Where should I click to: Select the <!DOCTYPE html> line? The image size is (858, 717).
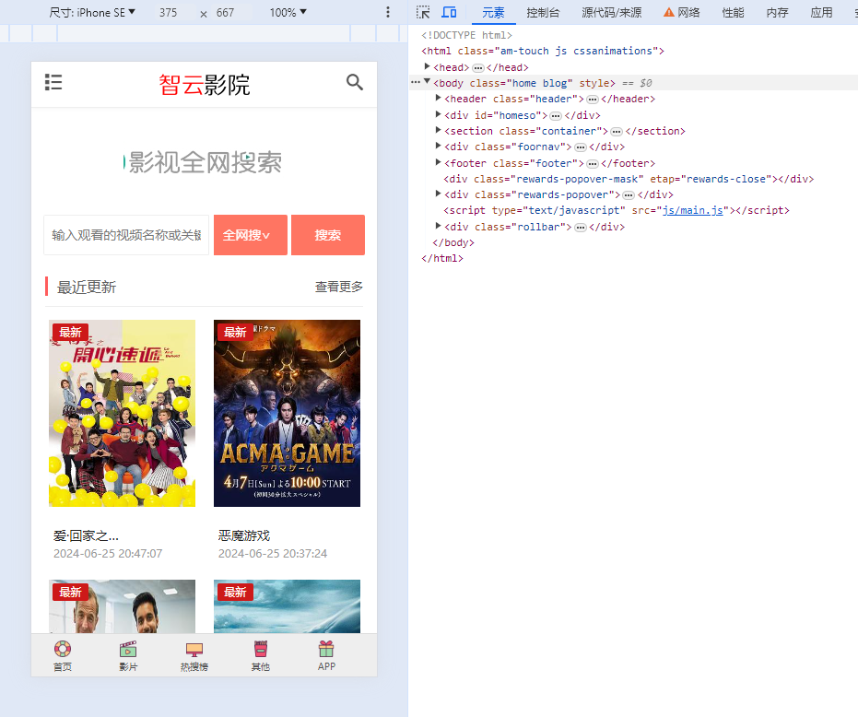click(466, 35)
